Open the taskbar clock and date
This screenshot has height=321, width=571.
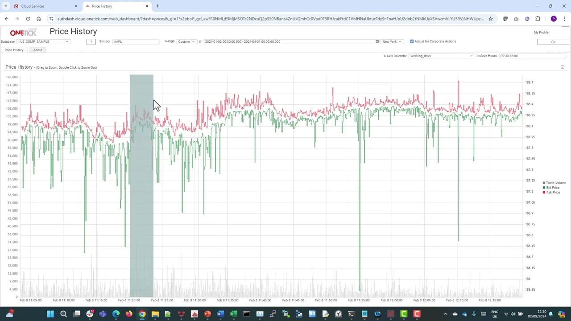pos(537,314)
